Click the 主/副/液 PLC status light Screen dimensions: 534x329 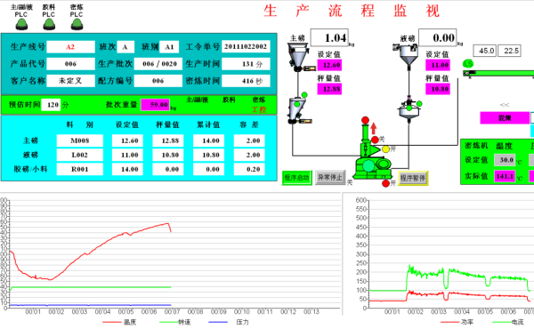[21, 24]
